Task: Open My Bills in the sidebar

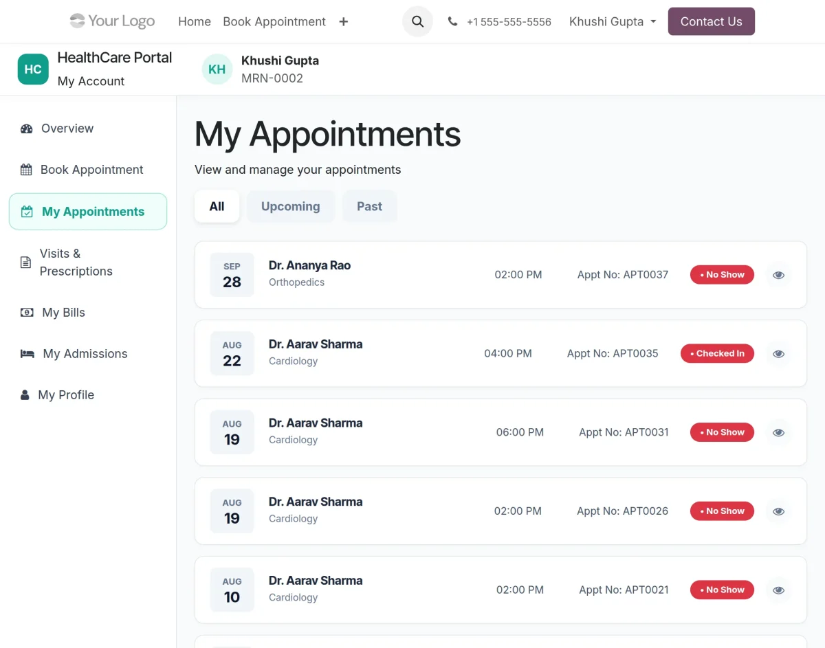Action: point(88,313)
